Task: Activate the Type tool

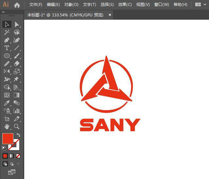Action: pos(7,48)
